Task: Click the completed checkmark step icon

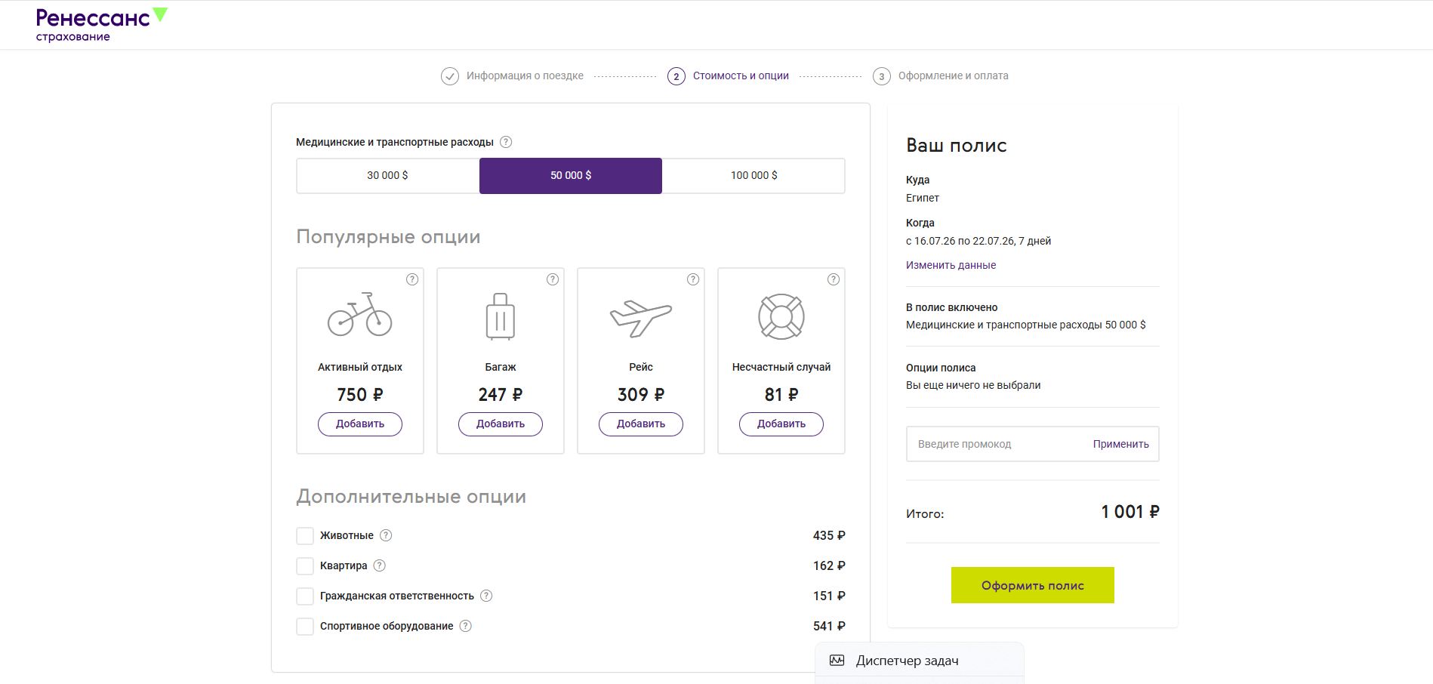Action: coord(450,76)
